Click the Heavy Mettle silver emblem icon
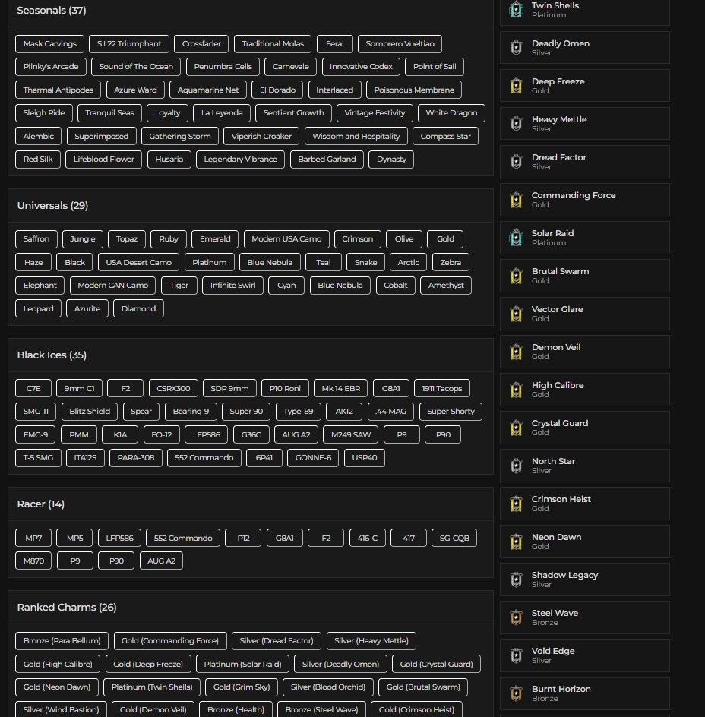This screenshot has height=717, width=705. (x=516, y=124)
